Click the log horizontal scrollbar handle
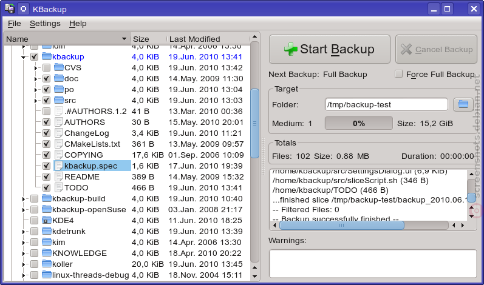484x285 pixels. coord(342,225)
